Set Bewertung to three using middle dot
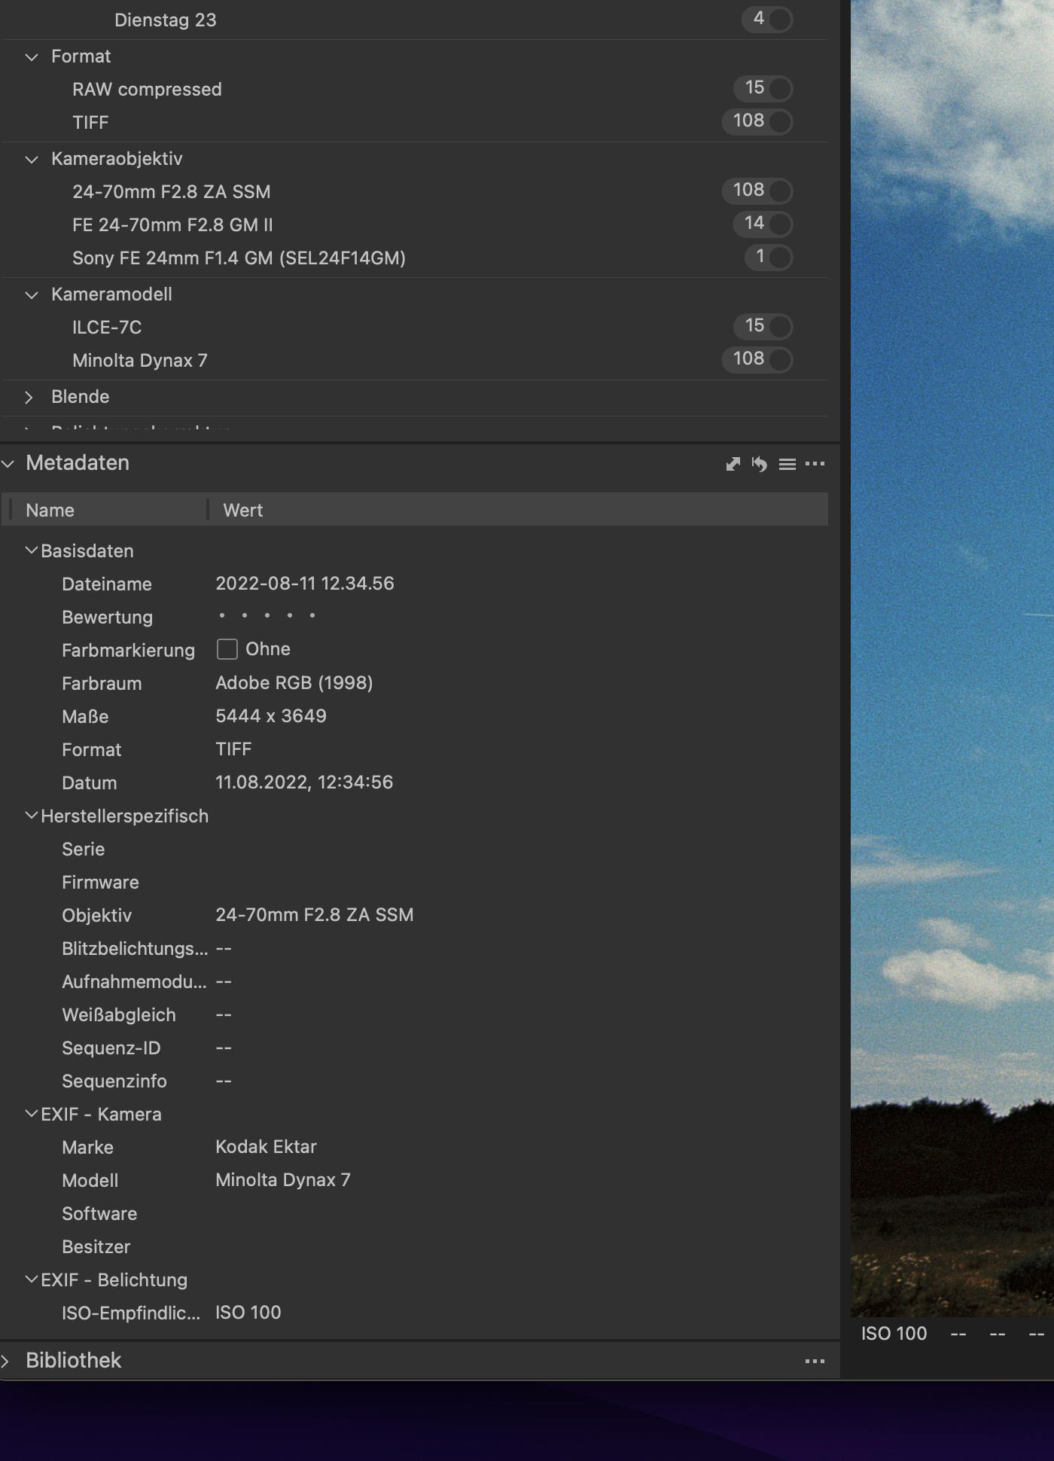The image size is (1054, 1461). pyautogui.click(x=267, y=616)
